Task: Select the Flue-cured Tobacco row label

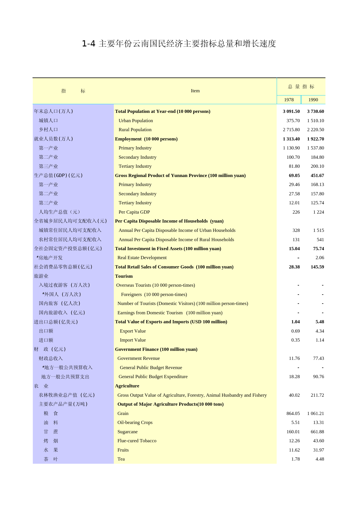Action: coord(137,441)
